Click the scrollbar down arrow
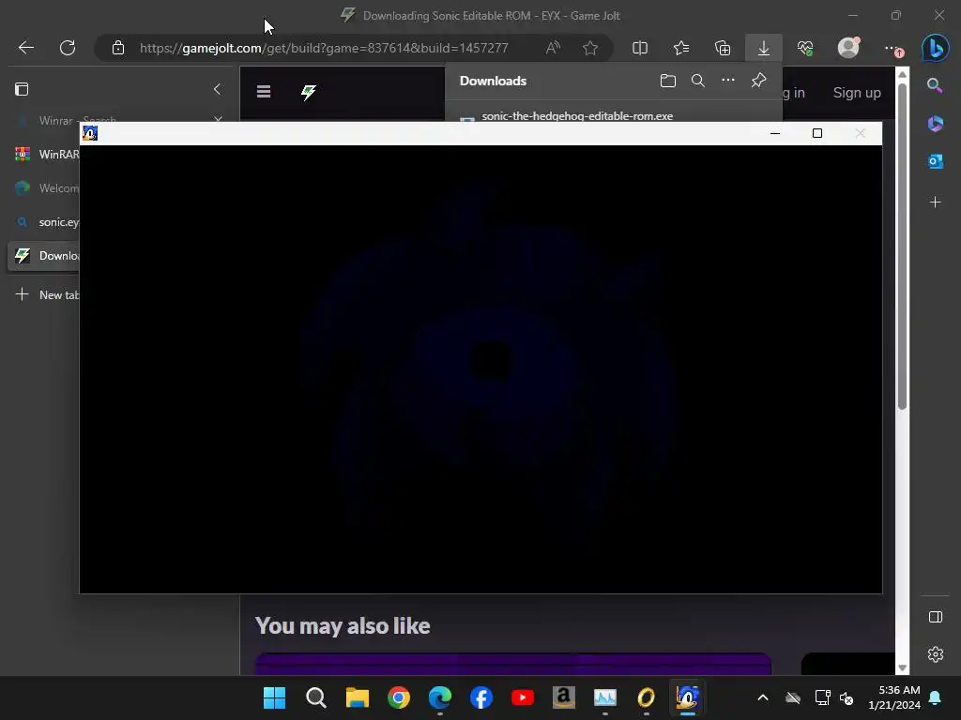 pyautogui.click(x=902, y=667)
